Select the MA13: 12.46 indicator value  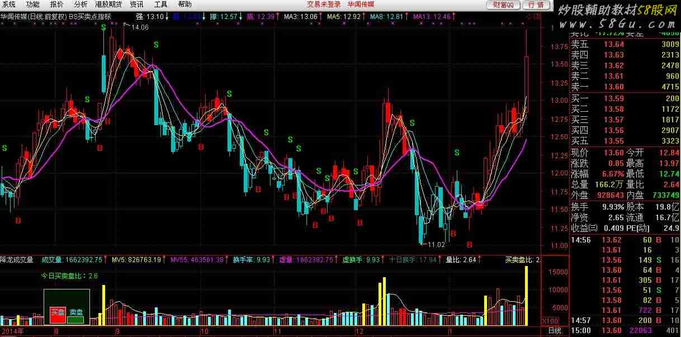(432, 17)
